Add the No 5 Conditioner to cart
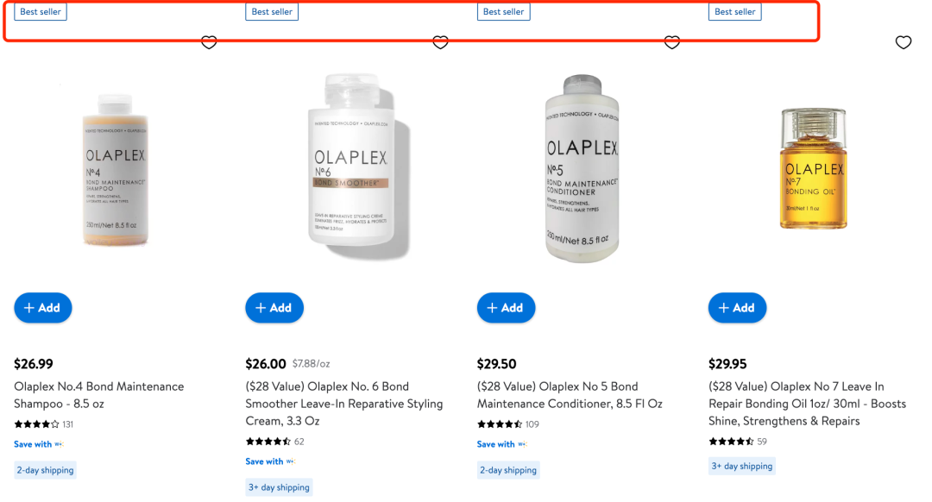 point(506,308)
